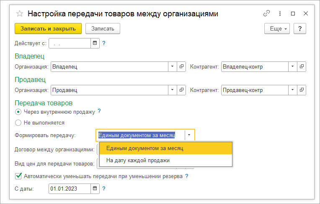Viewport: 320px width, 204px height.
Task: Open the 'Продавец-контр' counterparty record
Action: 302,90
